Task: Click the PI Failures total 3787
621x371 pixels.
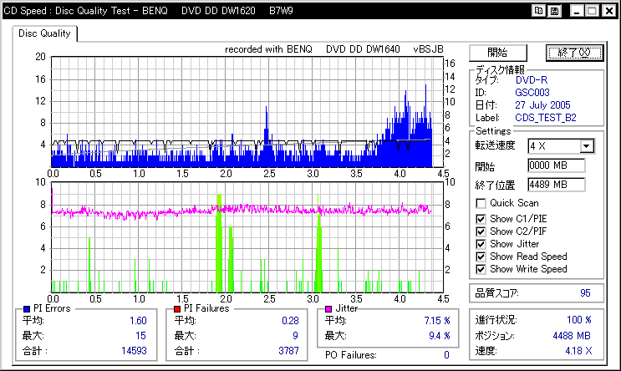Action: pos(288,351)
